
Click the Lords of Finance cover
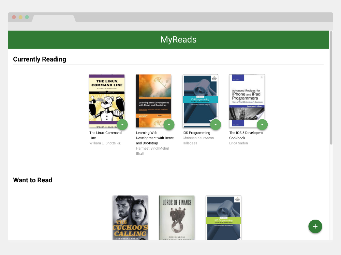(x=177, y=218)
